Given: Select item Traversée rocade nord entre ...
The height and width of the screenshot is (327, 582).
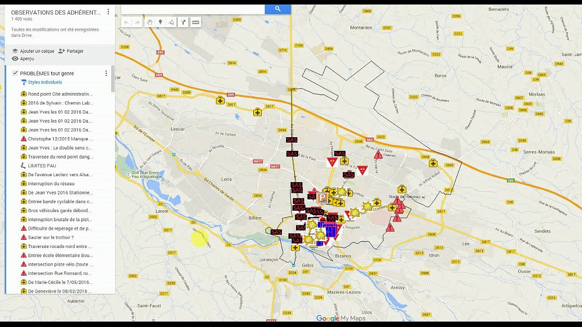Looking at the screenshot, I should coord(60,247).
